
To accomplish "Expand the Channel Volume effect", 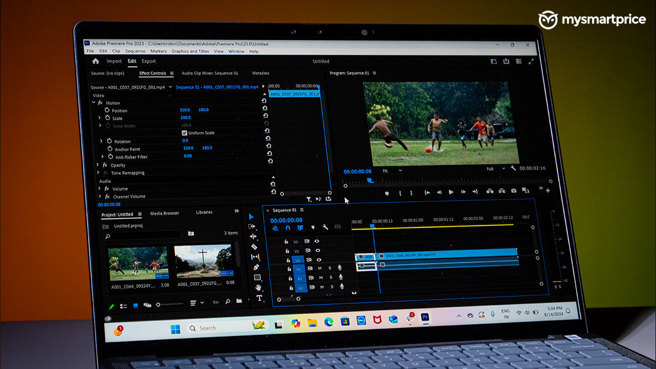I will pos(99,196).
